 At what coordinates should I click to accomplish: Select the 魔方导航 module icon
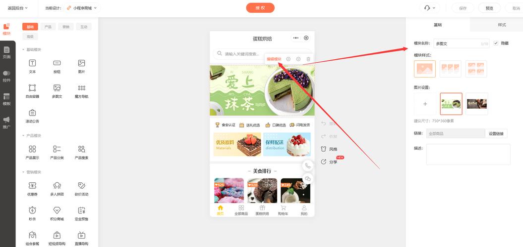81,88
